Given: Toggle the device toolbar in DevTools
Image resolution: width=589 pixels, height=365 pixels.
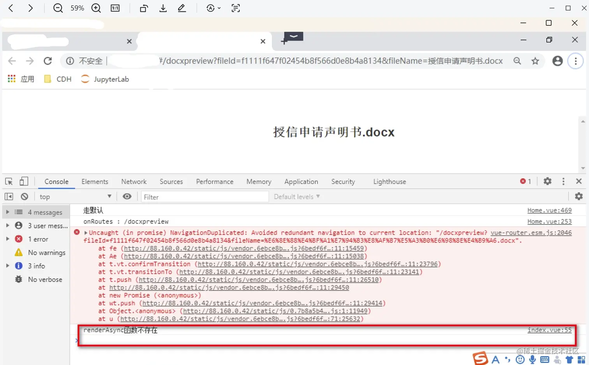Looking at the screenshot, I should pyautogui.click(x=24, y=182).
